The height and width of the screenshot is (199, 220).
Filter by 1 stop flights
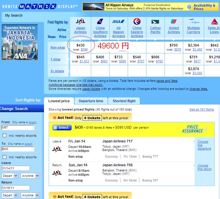56,59
